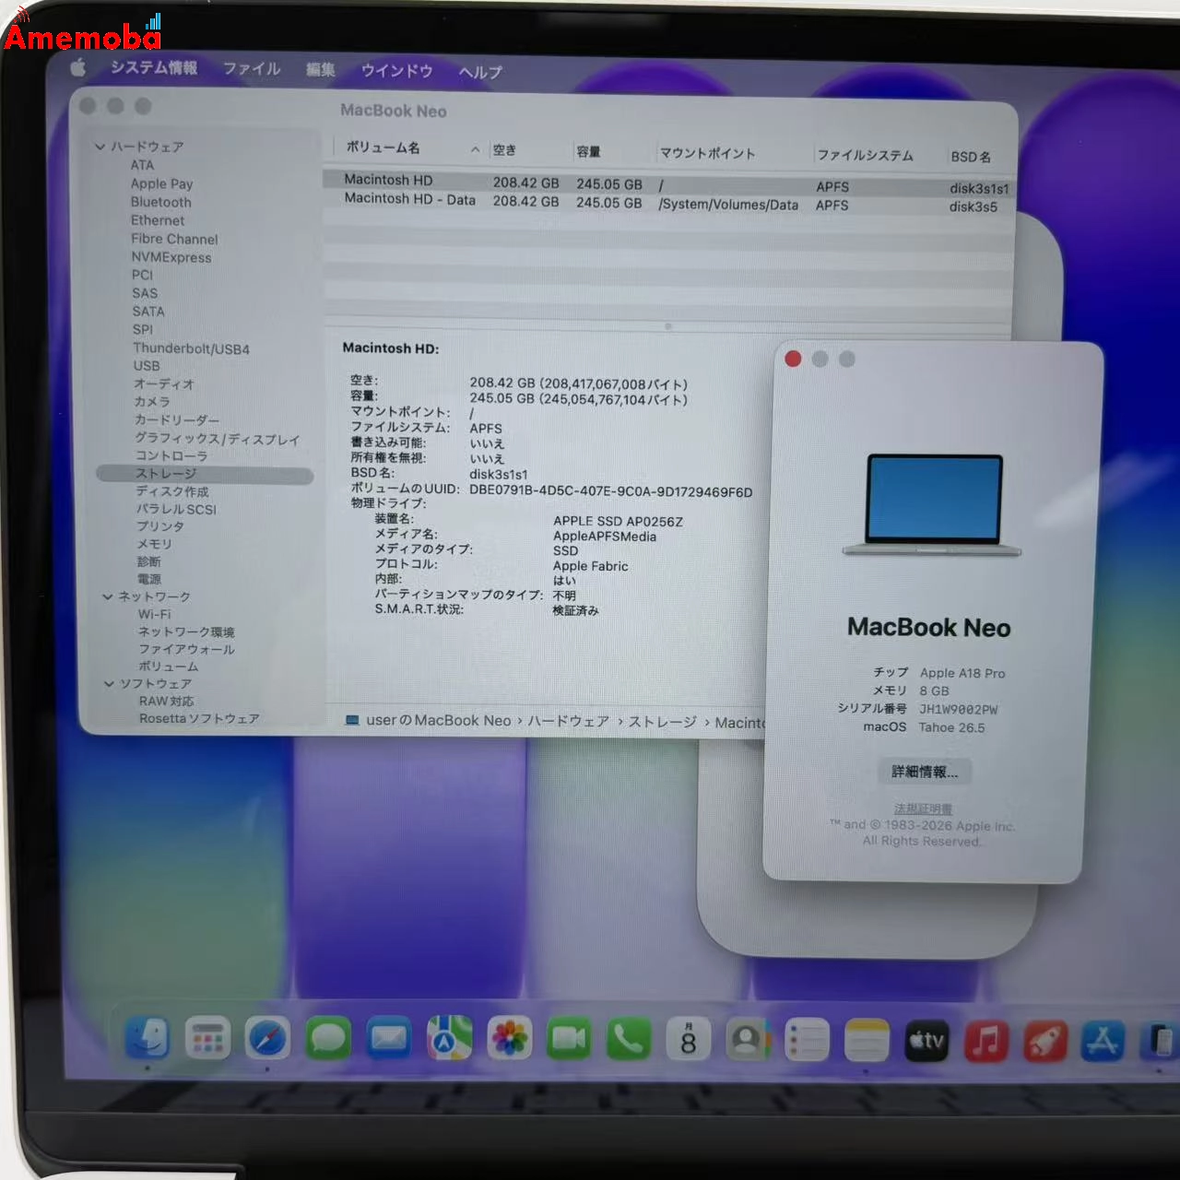Click ストレージ in the path bar

pos(662,722)
